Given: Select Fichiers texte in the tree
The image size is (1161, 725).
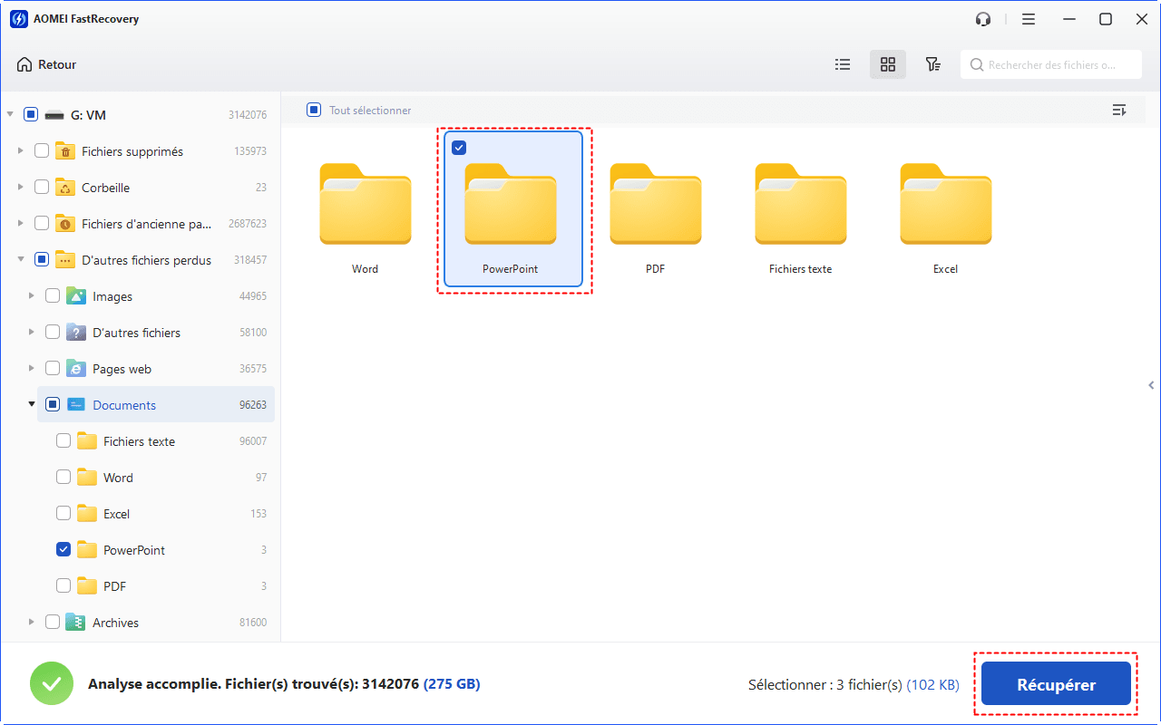Looking at the screenshot, I should point(139,441).
